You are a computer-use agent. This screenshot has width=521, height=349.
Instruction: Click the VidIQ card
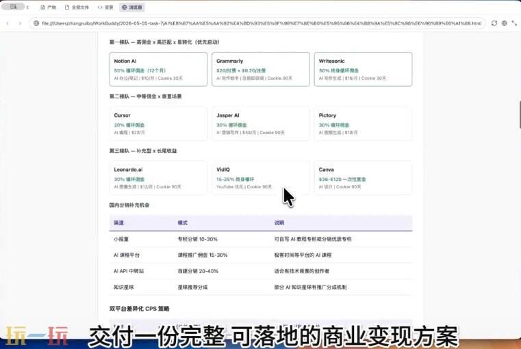261,178
